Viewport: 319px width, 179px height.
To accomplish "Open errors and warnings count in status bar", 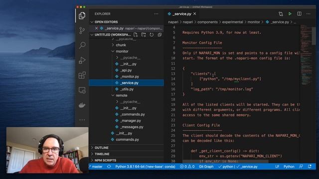I will pos(187,167).
